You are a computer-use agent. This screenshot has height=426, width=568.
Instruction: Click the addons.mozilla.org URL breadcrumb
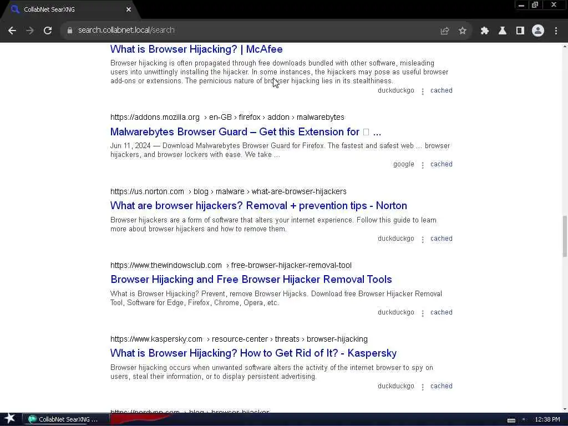pyautogui.click(x=227, y=117)
